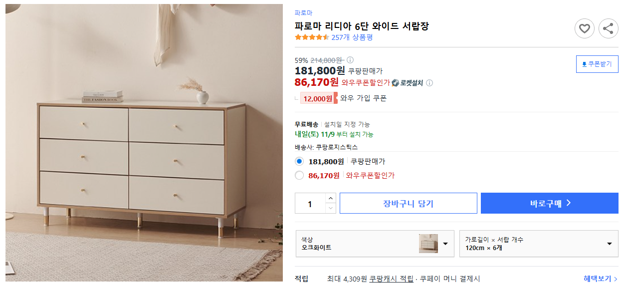Select the 86,170원 와우쿠폰할인가 radio button

(299, 175)
